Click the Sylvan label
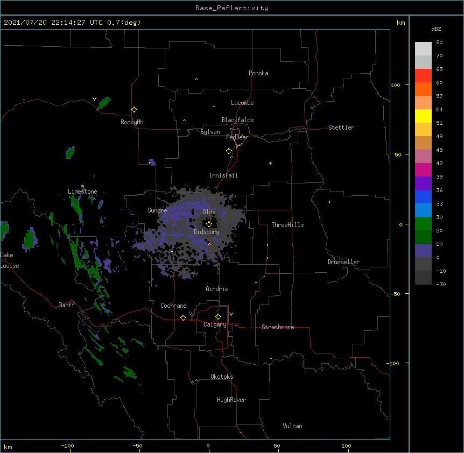 point(210,132)
